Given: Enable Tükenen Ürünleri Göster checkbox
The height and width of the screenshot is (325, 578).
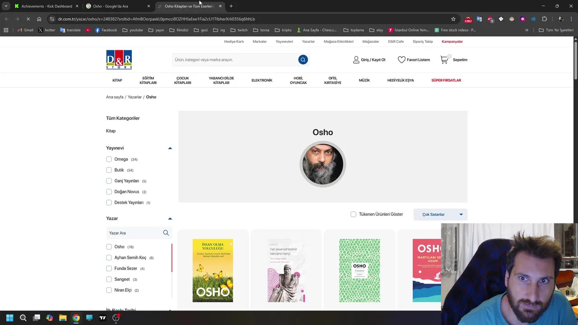Looking at the screenshot, I should [354, 214].
